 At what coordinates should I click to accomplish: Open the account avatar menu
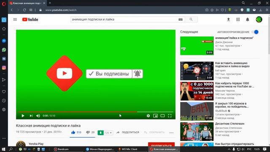tap(259, 19)
